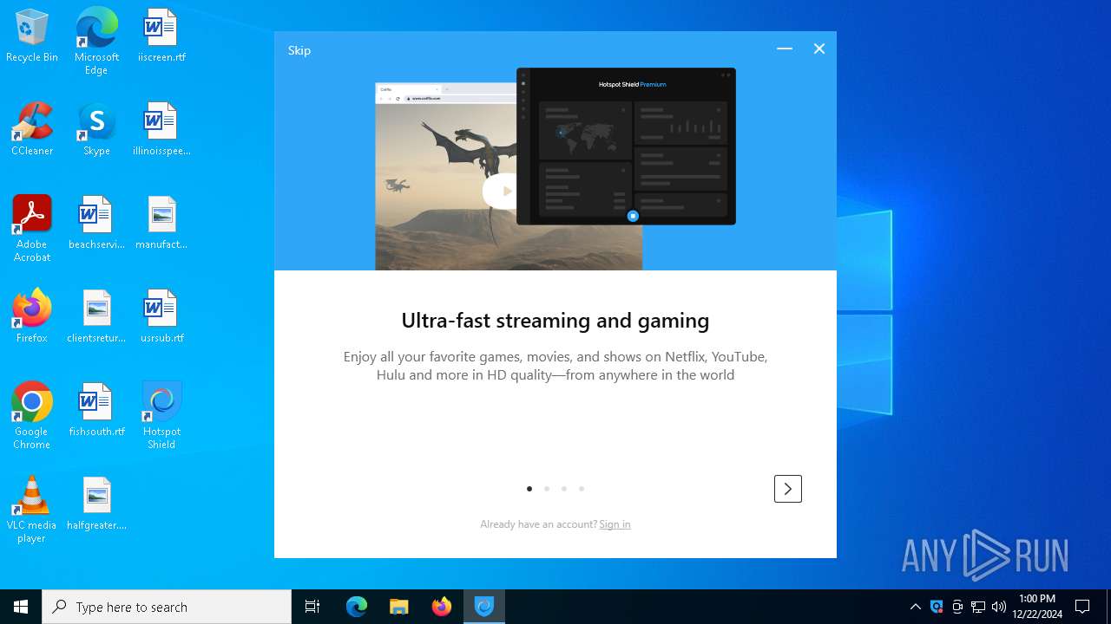This screenshot has width=1111, height=624.
Task: Minimize the Hotspot Shield window
Action: coord(785,49)
